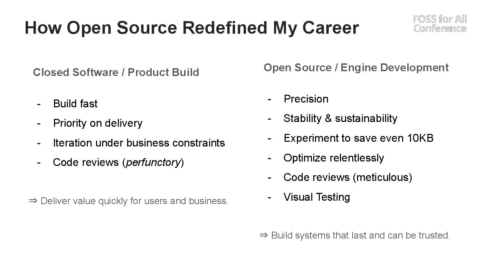Click the 'Build fast' bullet
492x276 pixels.
tap(75, 104)
